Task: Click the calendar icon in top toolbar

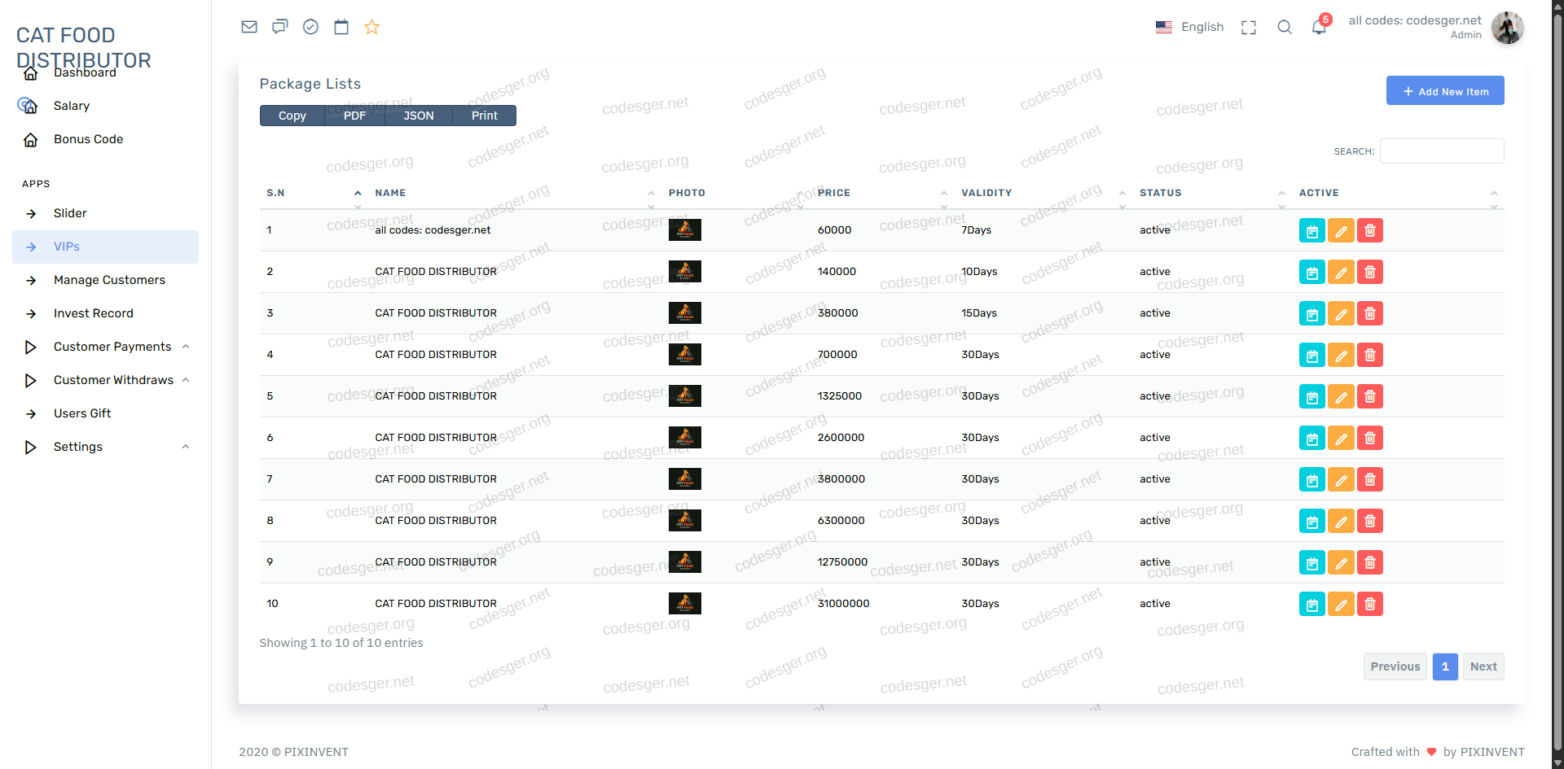Action: click(341, 27)
